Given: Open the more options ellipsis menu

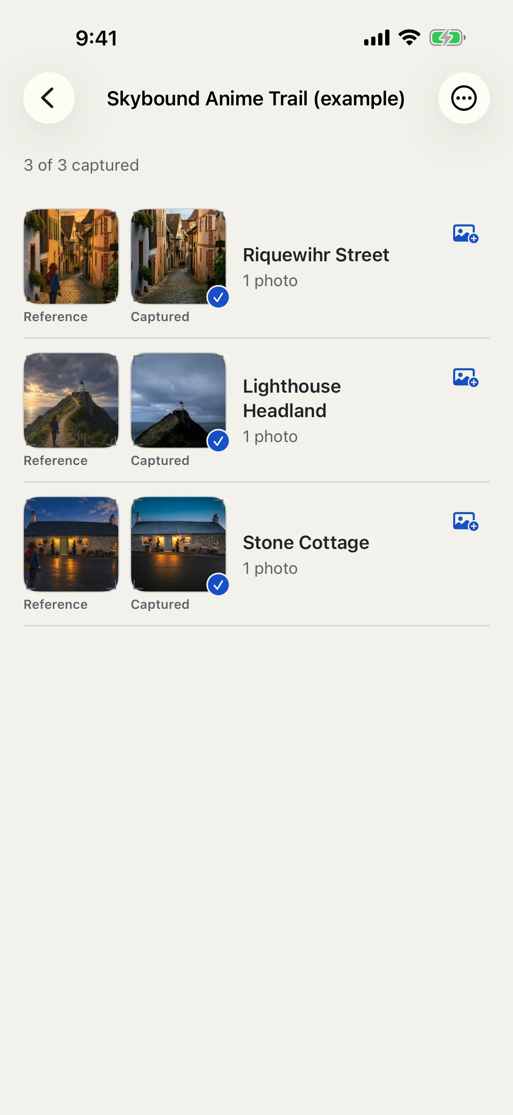Looking at the screenshot, I should (464, 98).
